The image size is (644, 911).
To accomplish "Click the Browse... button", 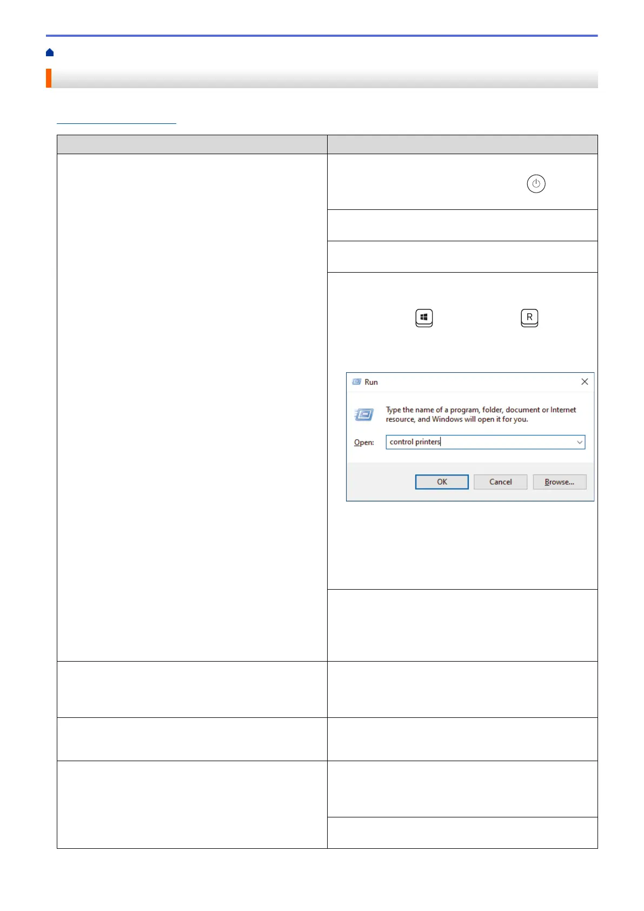I will point(559,482).
